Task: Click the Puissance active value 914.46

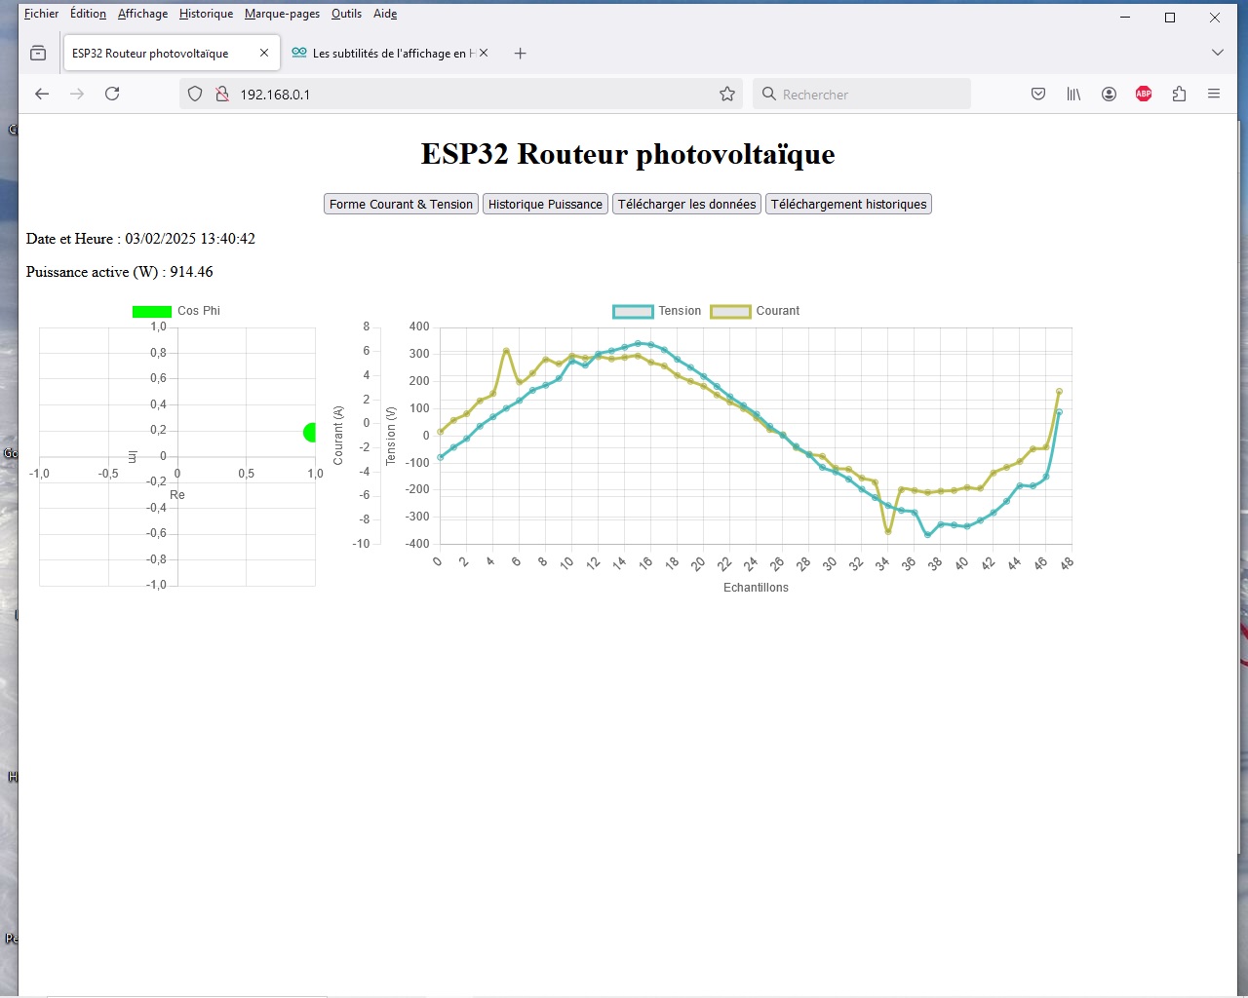Action: 191,272
